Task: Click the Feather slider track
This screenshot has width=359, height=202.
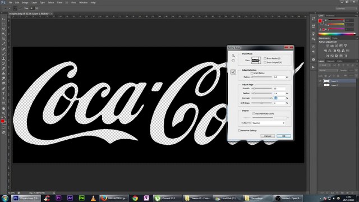Action: (x=262, y=93)
